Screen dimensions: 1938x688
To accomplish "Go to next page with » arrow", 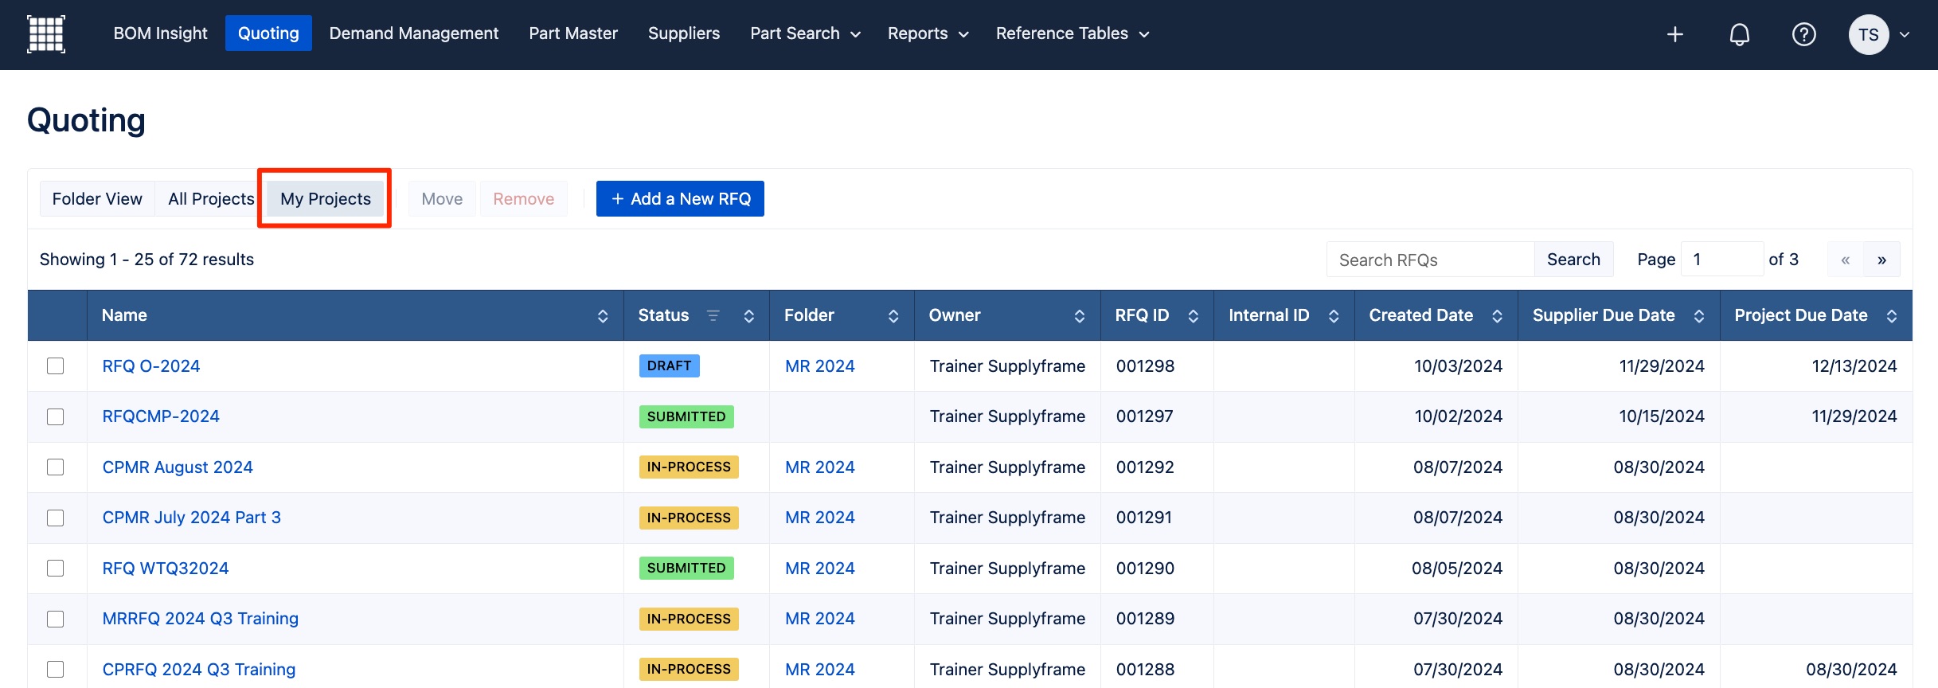I will 1881,260.
